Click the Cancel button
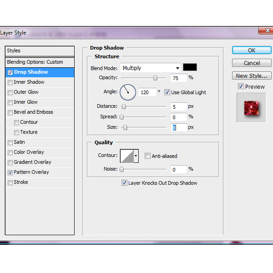Image resolution: width=273 pixels, height=273 pixels. (252, 63)
